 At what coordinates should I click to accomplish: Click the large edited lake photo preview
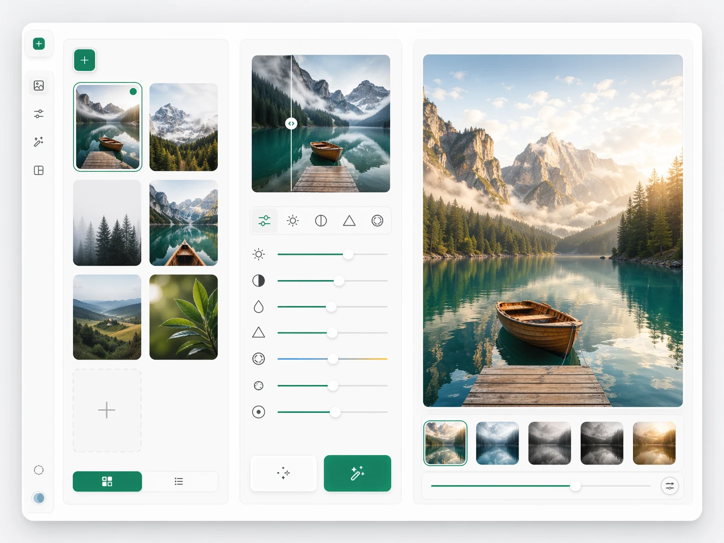(553, 230)
